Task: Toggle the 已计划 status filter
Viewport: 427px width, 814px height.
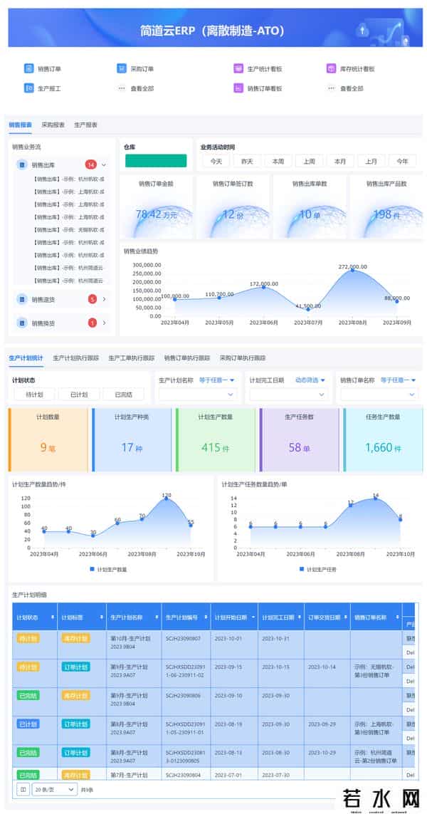Action: (79, 395)
